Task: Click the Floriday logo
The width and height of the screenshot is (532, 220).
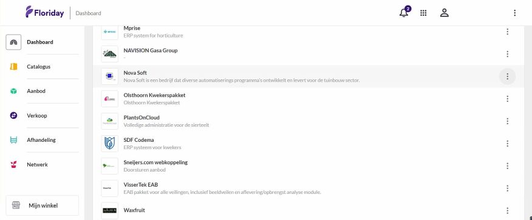Action: pos(45,12)
